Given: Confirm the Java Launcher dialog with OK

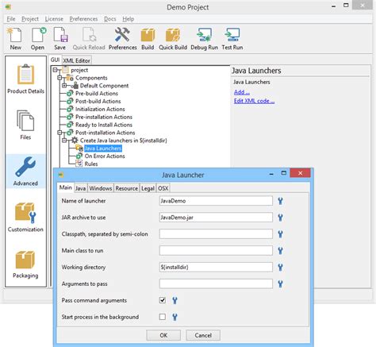Looking at the screenshot, I should point(163,335).
